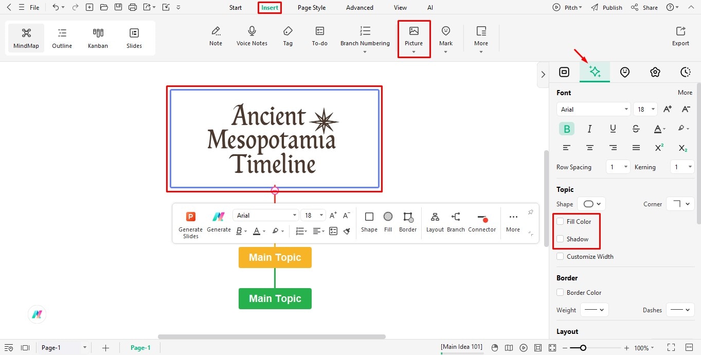Open Layout option in floating toolbar
This screenshot has height=355, width=701.
[x=435, y=222]
